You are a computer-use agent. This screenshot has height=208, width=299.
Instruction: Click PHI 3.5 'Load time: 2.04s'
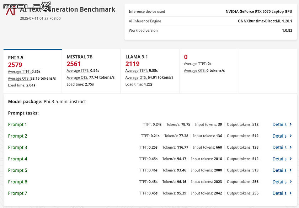click(x=22, y=85)
